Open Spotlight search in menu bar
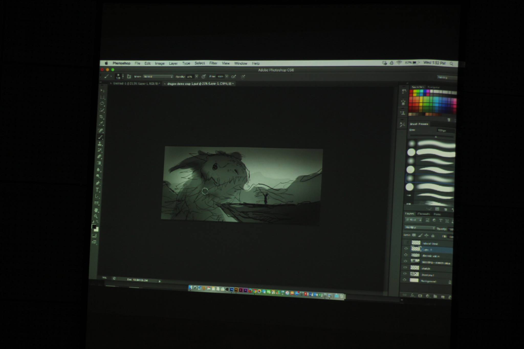The height and width of the screenshot is (349, 524). pyautogui.click(x=451, y=64)
